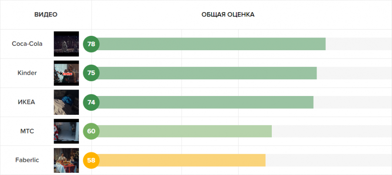Click the light green badge 60
Viewport: 392px width, 175px height.
[91, 131]
